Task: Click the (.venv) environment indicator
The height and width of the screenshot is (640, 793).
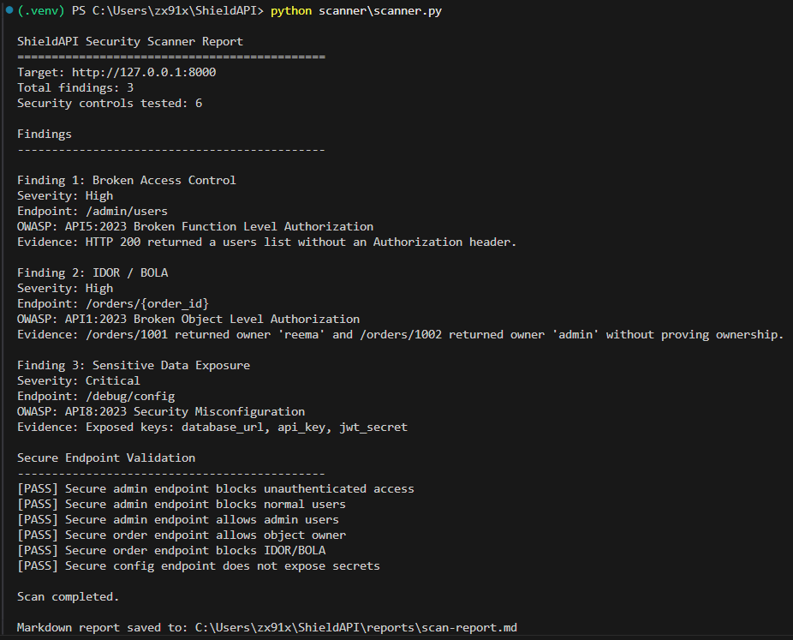Action: (41, 10)
